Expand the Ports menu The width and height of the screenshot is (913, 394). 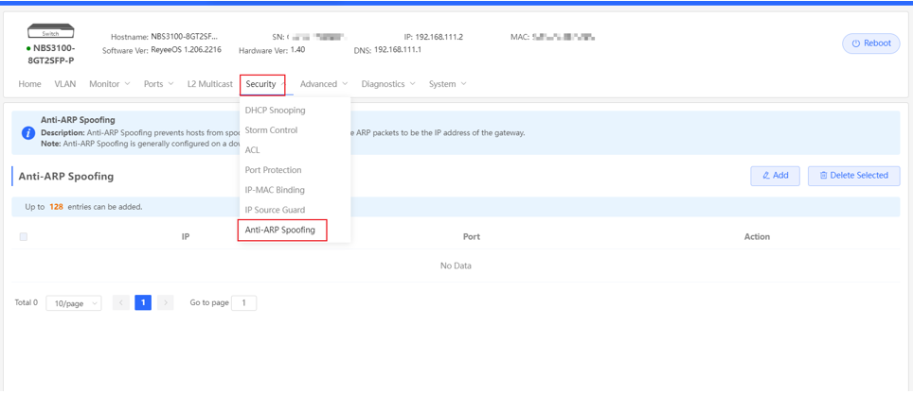[158, 84]
